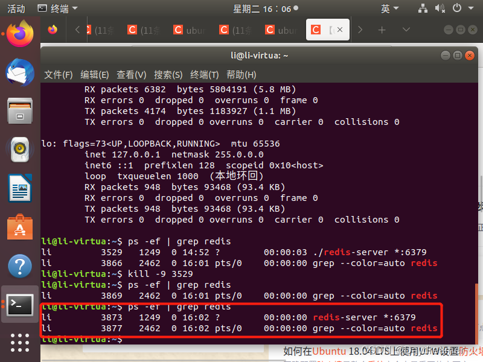The width and height of the screenshot is (483, 362).
Task: Unmute the muted volume icon in top bar
Action: tap(438, 8)
